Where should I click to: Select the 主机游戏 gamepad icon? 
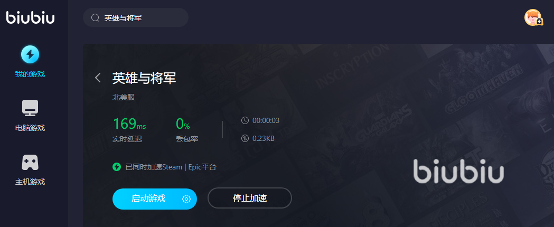pos(30,163)
